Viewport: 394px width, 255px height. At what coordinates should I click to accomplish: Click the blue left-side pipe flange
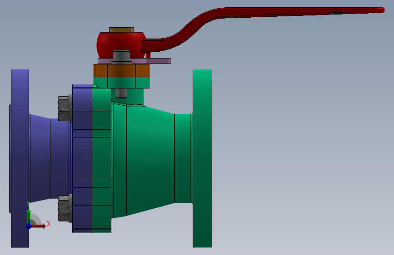[x=20, y=158]
